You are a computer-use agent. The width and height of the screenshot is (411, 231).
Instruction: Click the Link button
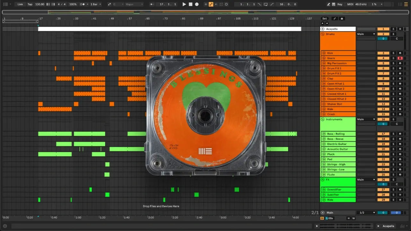(x=20, y=4)
